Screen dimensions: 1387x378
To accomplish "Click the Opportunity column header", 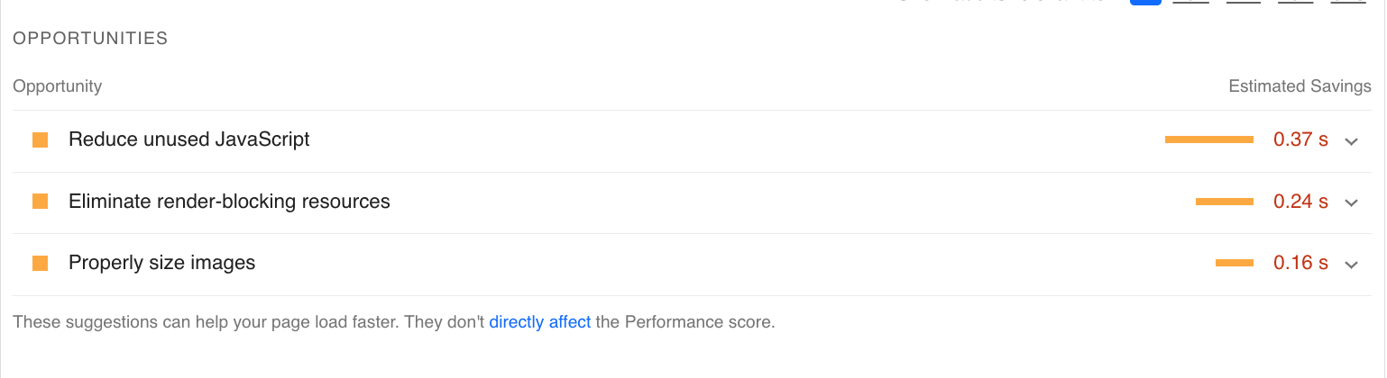I will point(58,86).
